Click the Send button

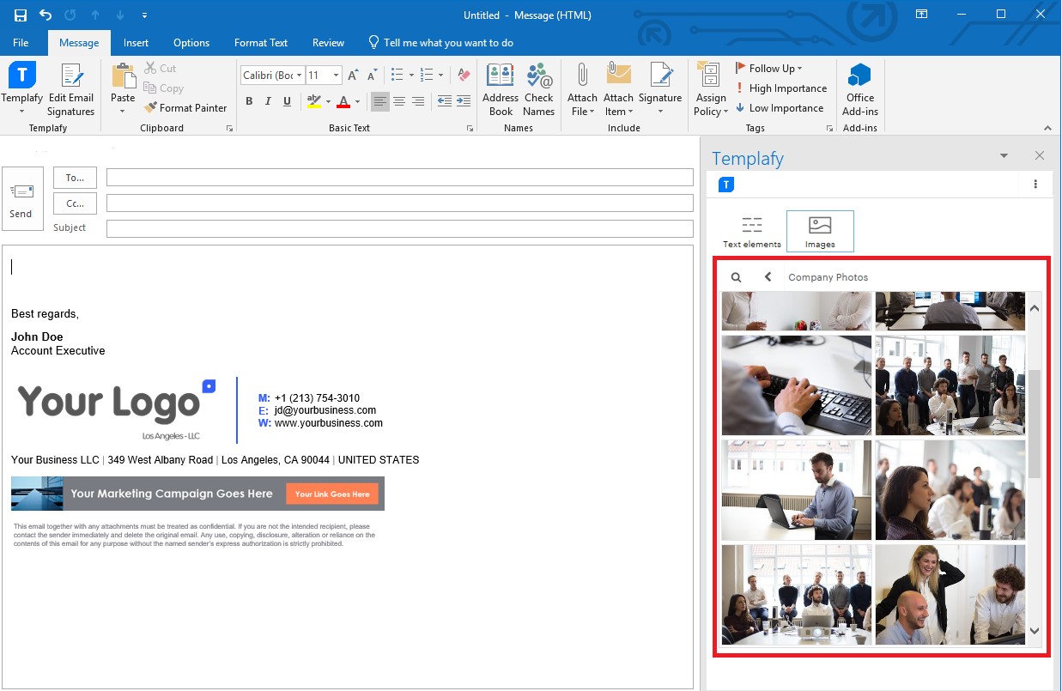21,198
